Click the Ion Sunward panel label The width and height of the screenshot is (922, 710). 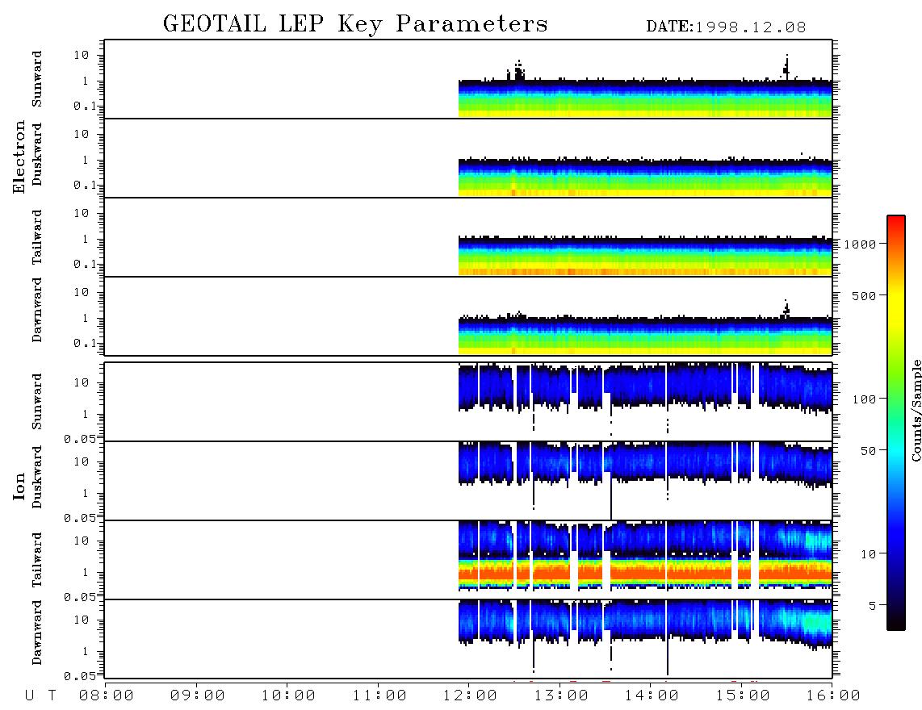click(x=36, y=402)
